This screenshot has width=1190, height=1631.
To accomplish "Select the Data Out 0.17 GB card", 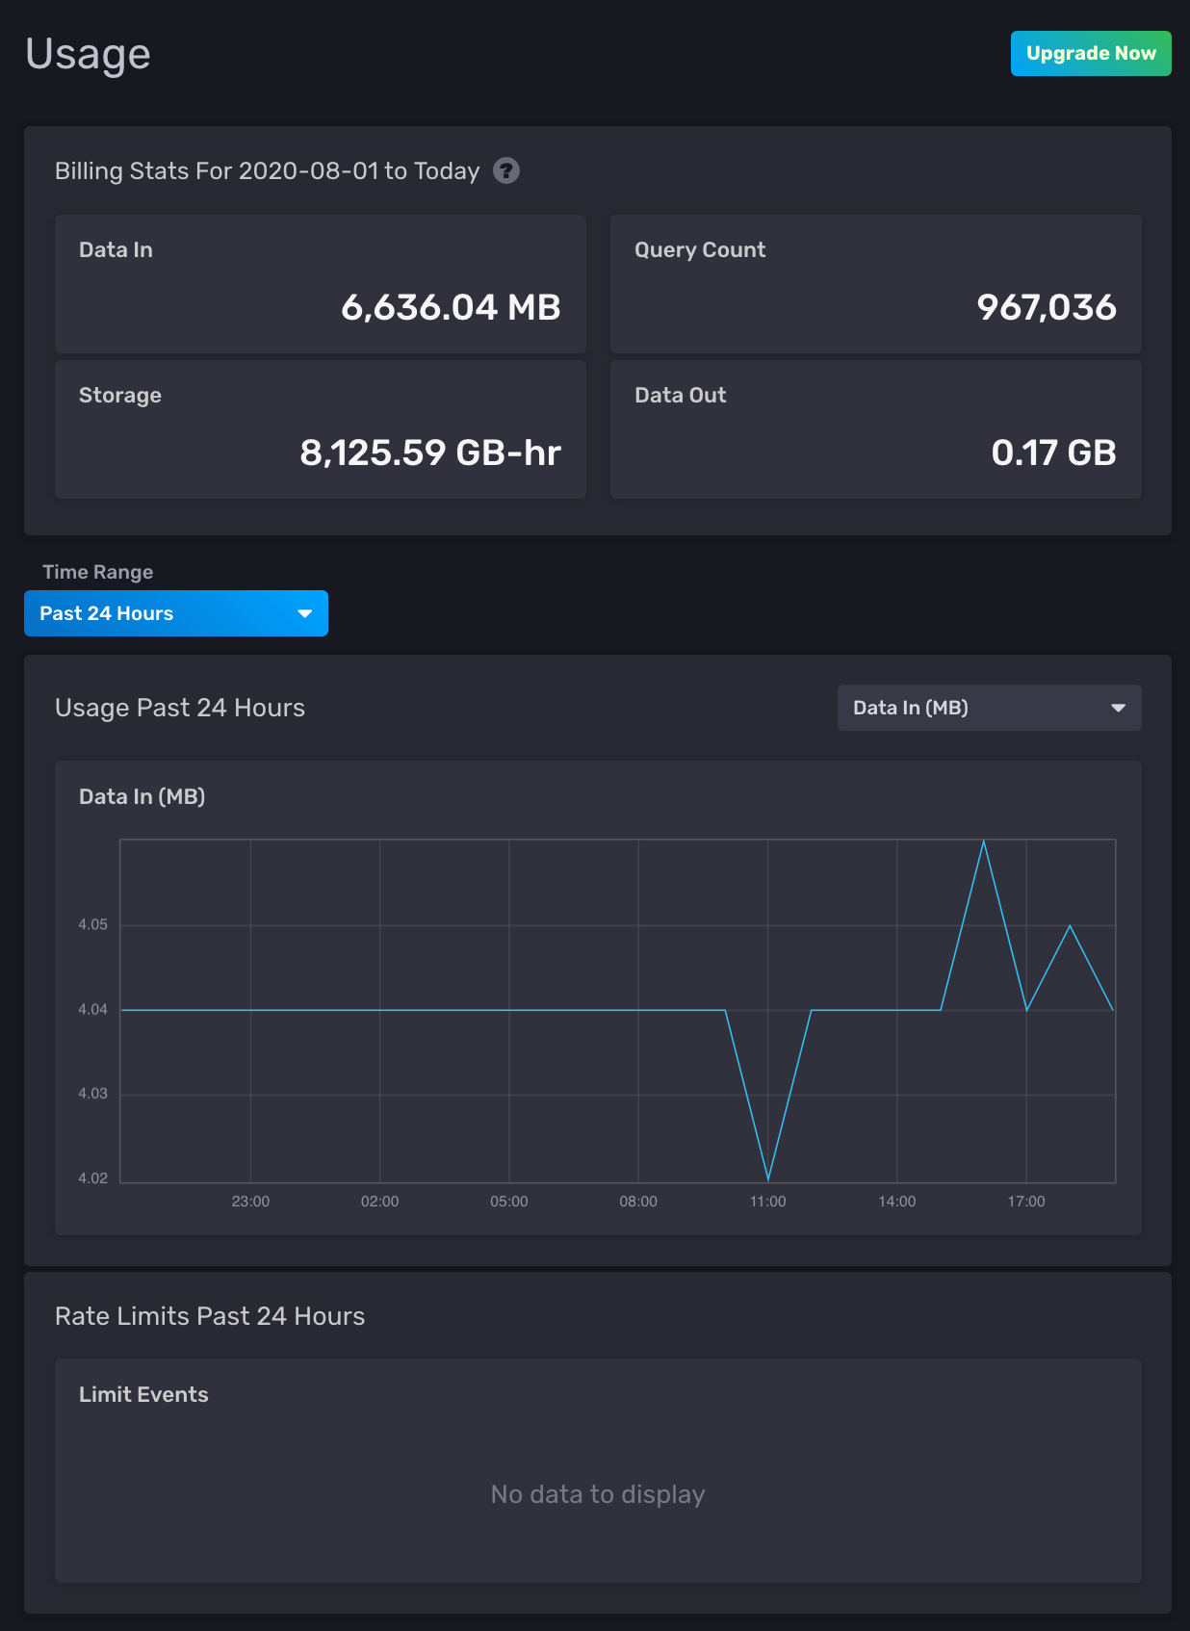I will click(x=875, y=429).
